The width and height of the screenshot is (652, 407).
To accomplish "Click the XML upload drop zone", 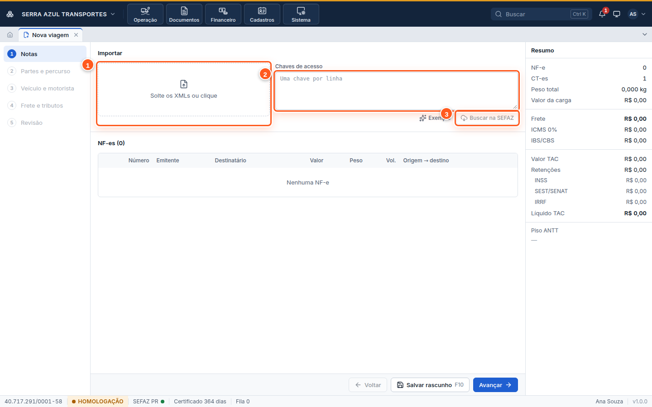I will [x=184, y=90].
